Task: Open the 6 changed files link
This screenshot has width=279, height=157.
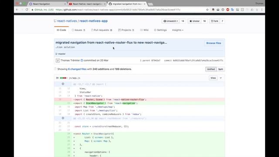Action: [77, 69]
